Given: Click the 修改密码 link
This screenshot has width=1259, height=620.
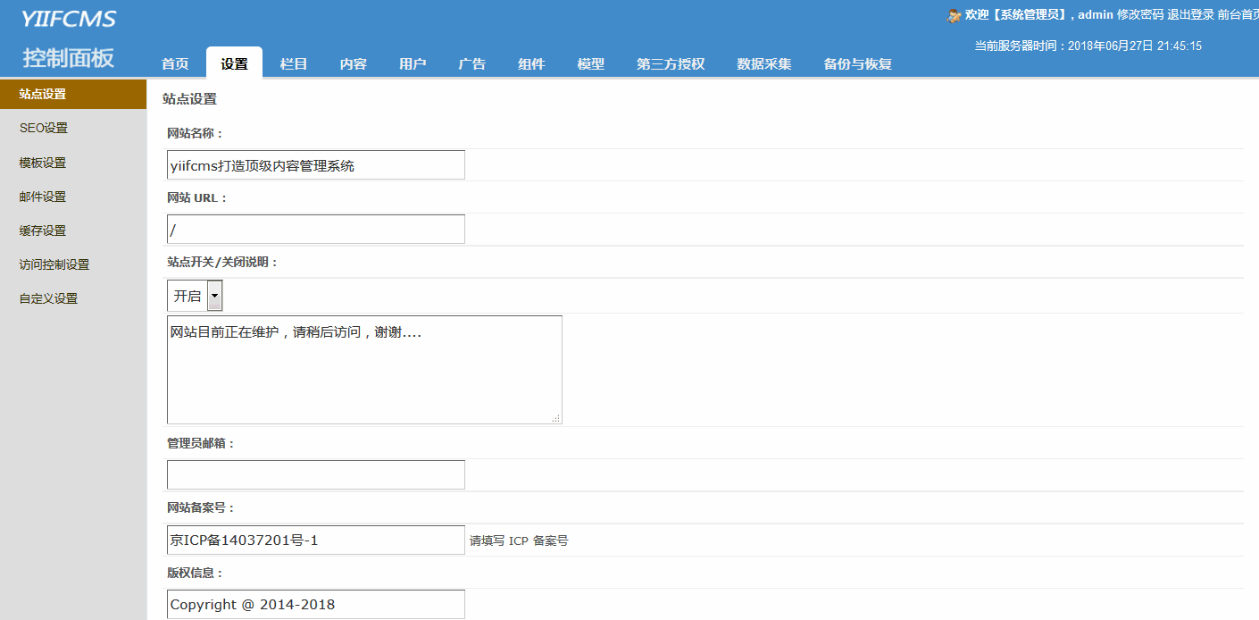Looking at the screenshot, I should 1140,14.
